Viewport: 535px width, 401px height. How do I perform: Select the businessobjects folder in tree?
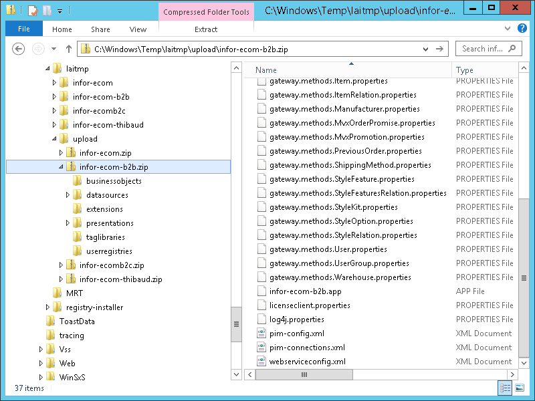[x=114, y=181]
